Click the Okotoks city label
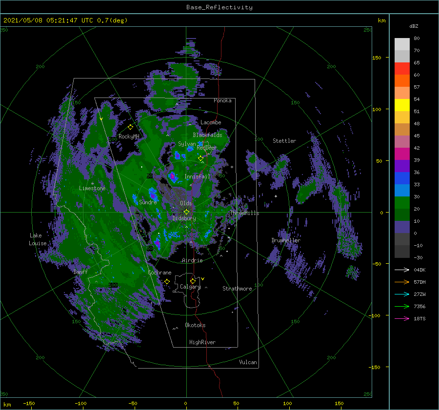The image size is (439, 410). [195, 325]
